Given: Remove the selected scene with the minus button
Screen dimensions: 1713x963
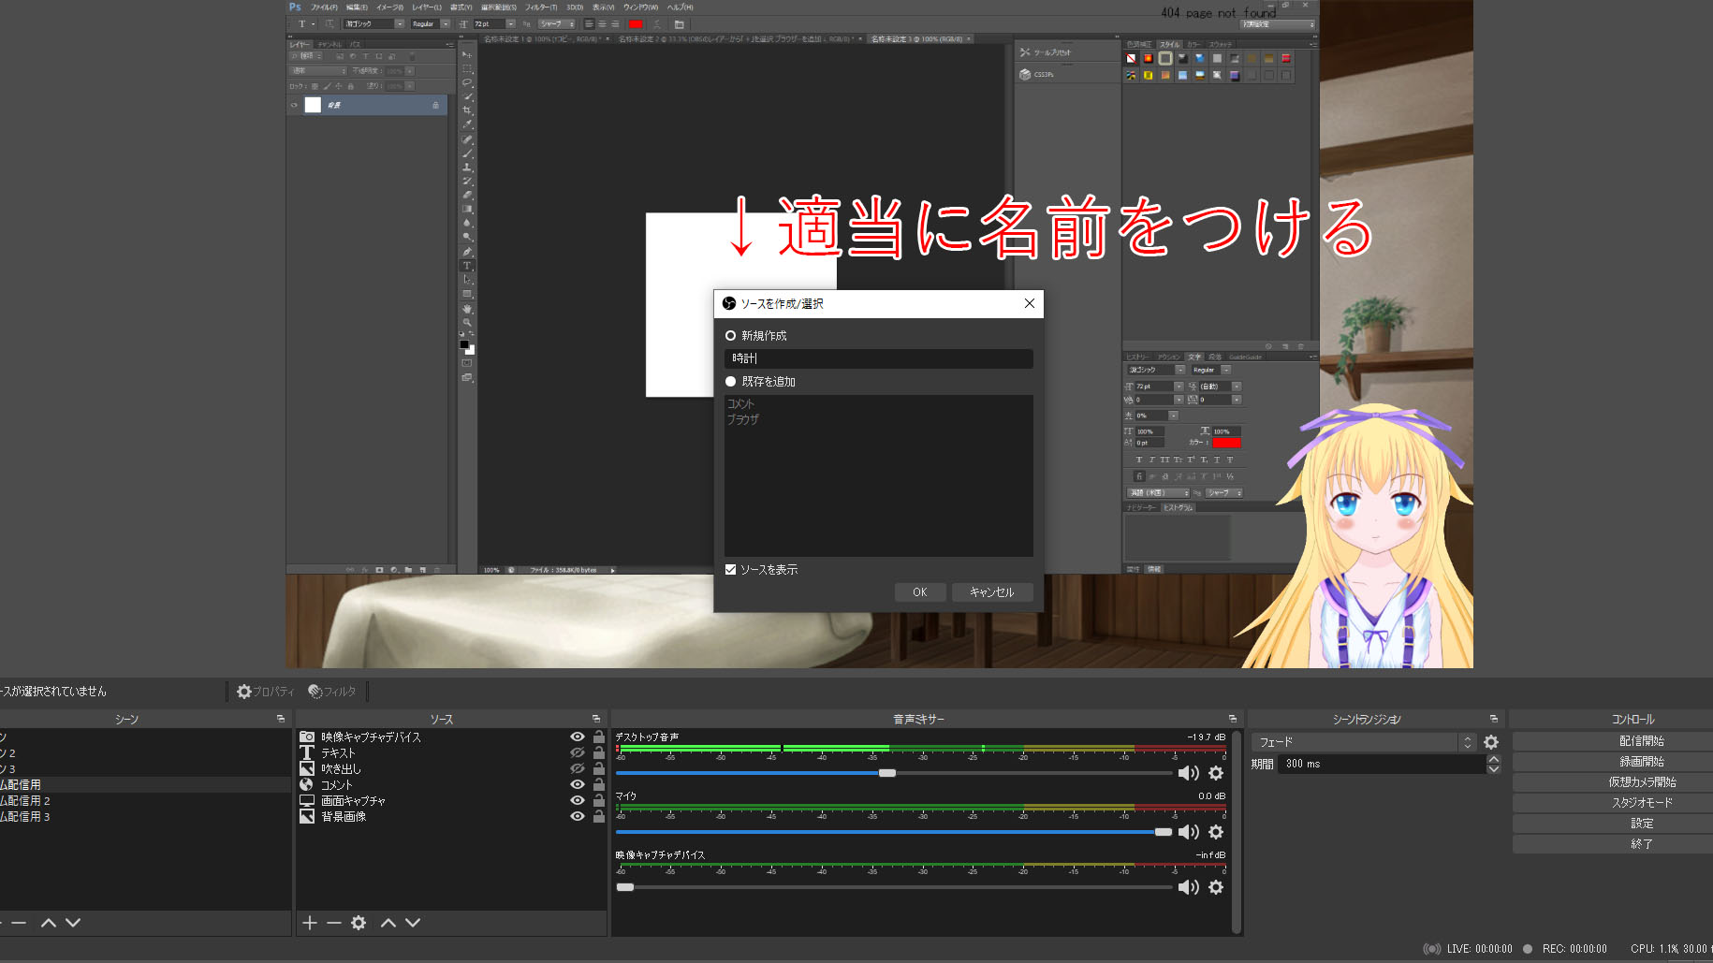Looking at the screenshot, I should [19, 923].
